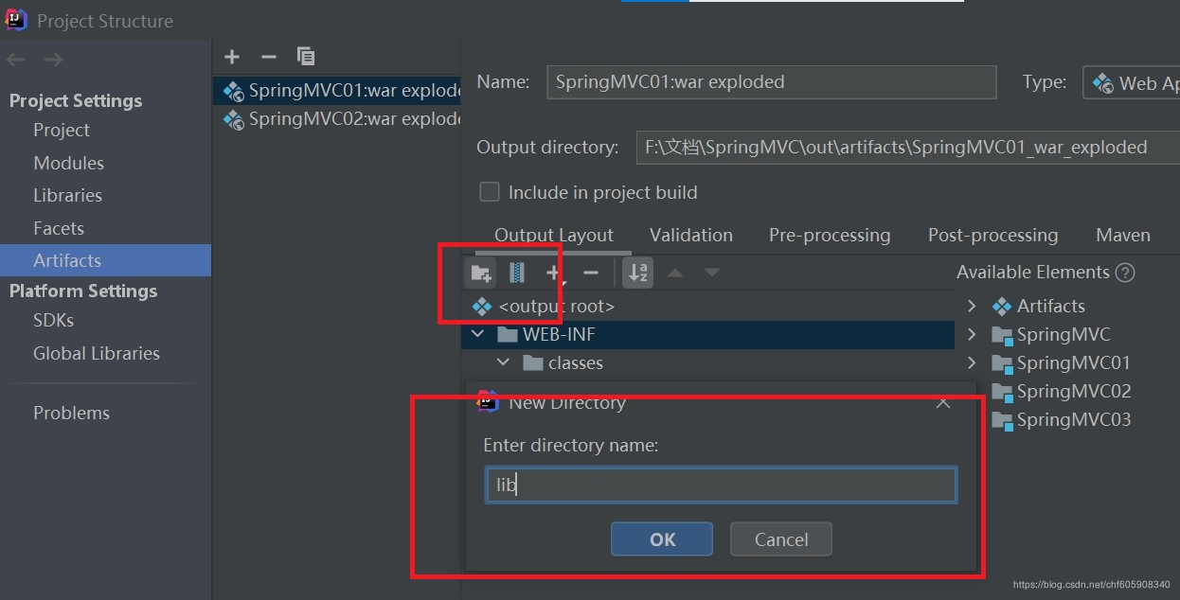The width and height of the screenshot is (1180, 600).
Task: Select SpringMVC01:war exploded artifact
Action: click(x=337, y=91)
